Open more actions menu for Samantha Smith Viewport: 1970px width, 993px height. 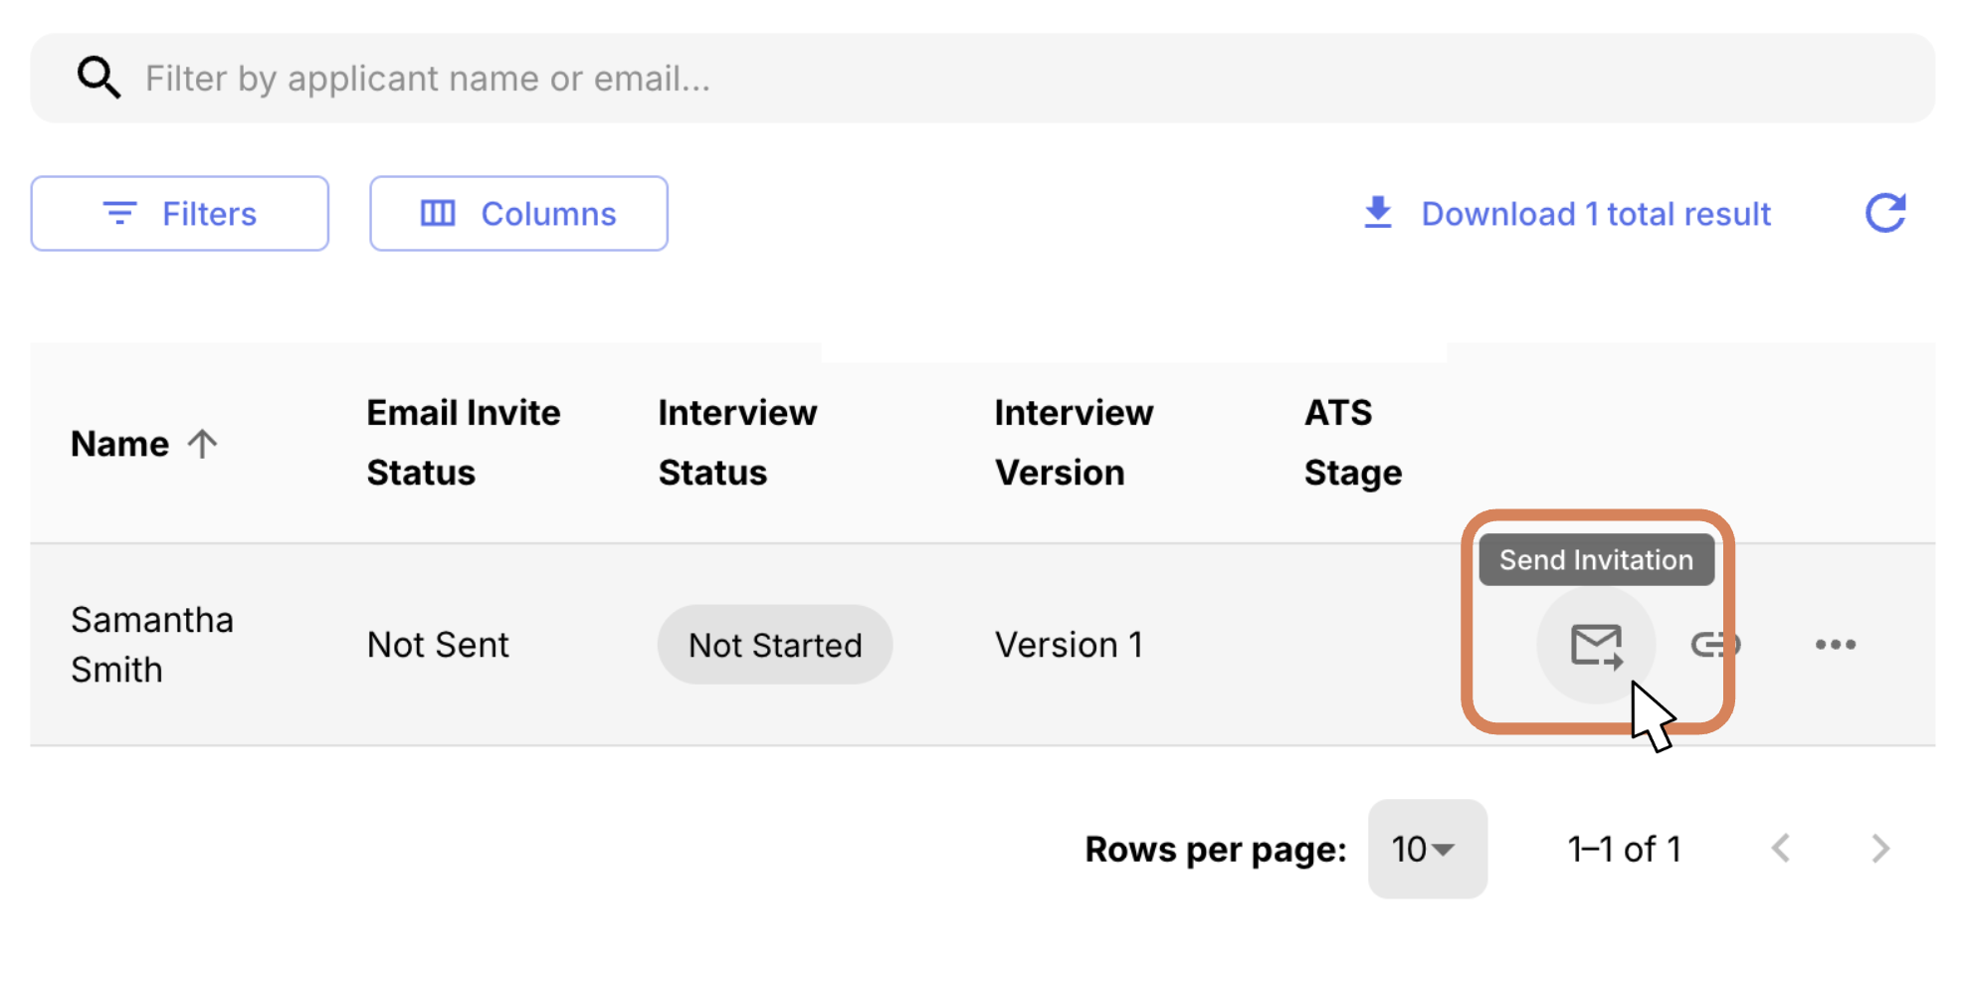tap(1835, 645)
